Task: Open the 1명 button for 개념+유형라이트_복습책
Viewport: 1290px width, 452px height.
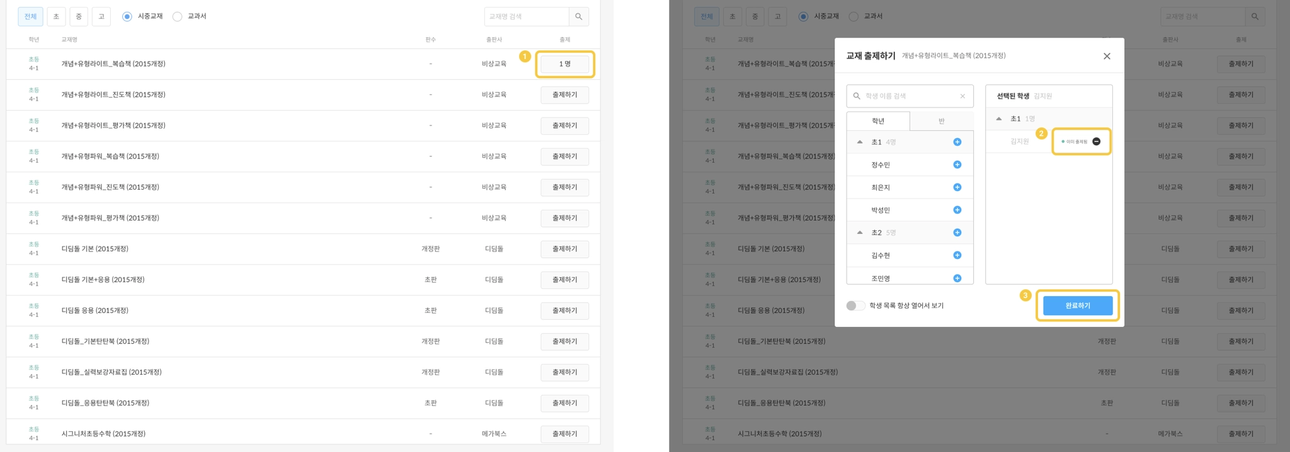Action: (564, 64)
